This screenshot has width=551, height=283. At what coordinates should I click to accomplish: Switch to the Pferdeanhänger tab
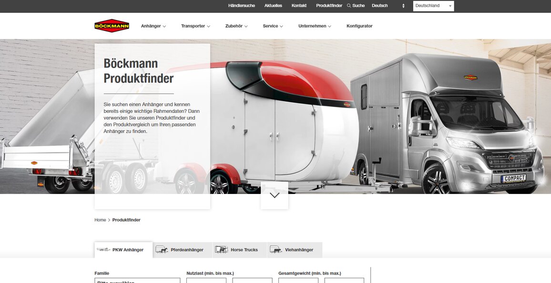point(187,249)
